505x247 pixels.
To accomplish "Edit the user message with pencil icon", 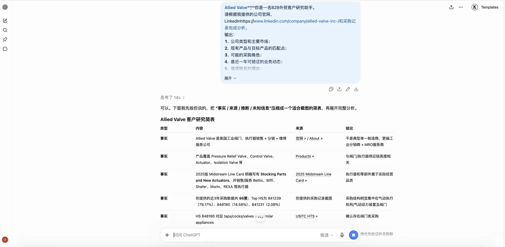I will (x=348, y=89).
